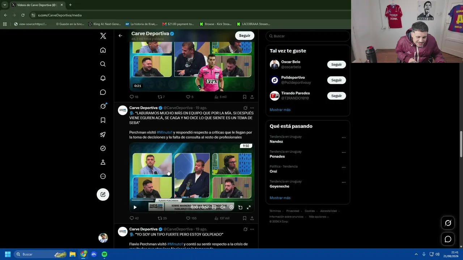Enable picture-in-picture for the video
The image size is (463, 260).
pos(240,207)
